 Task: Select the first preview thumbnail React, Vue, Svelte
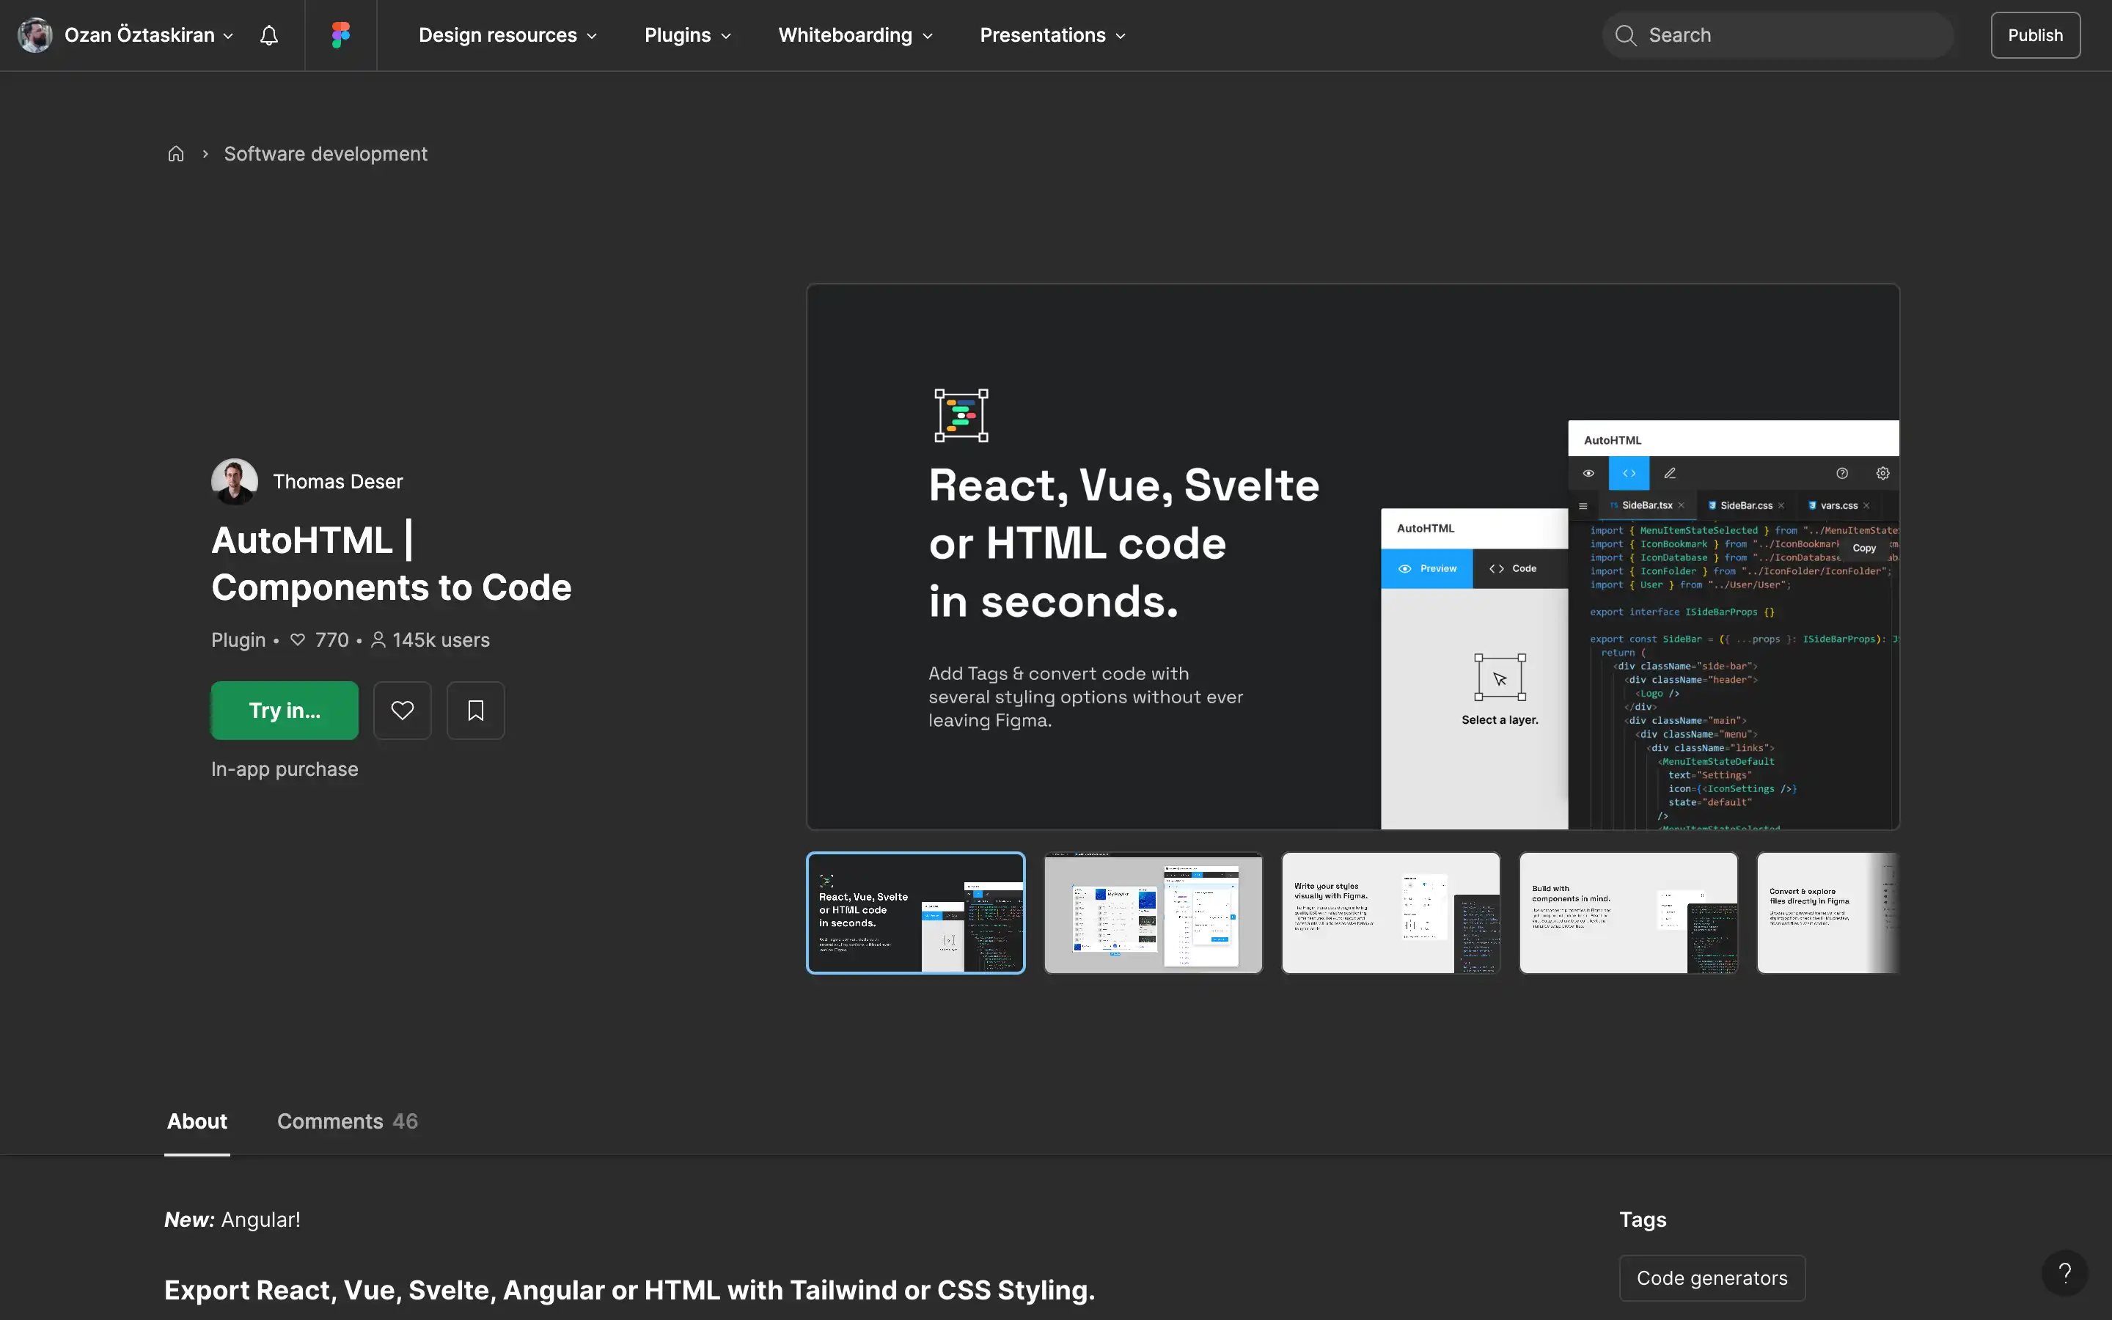tap(915, 912)
